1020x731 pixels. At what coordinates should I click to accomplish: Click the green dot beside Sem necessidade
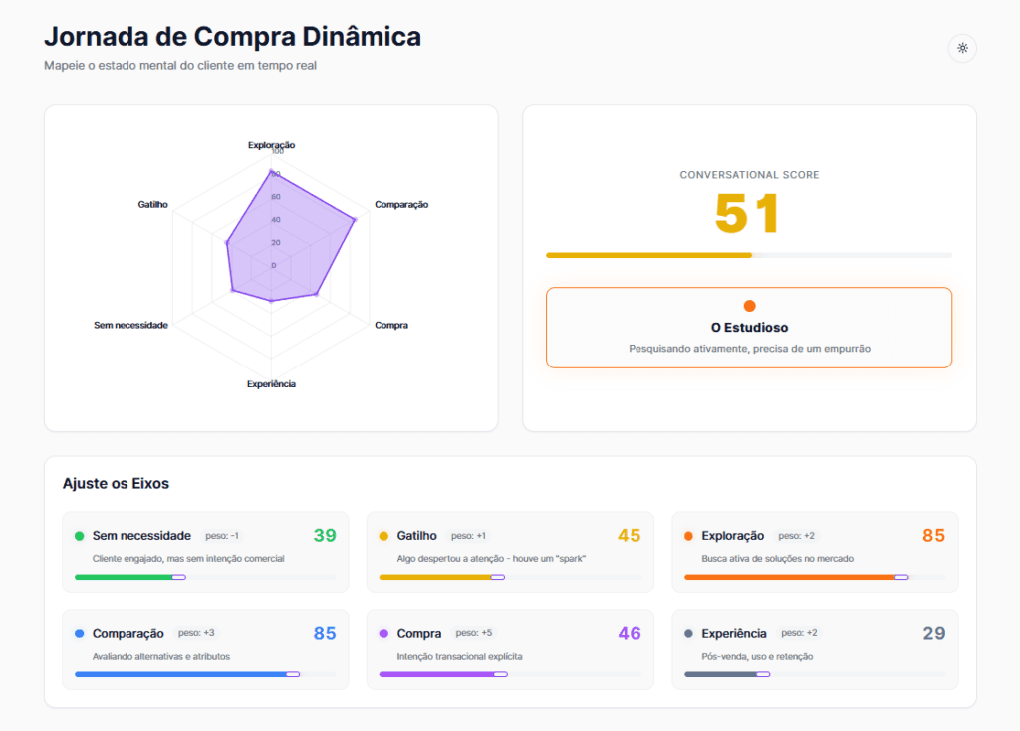coord(79,536)
